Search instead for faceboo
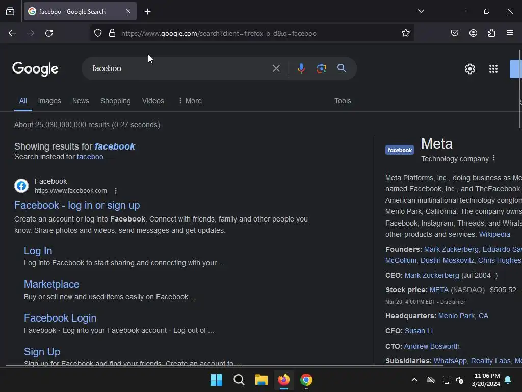The image size is (522, 392). coord(90,157)
